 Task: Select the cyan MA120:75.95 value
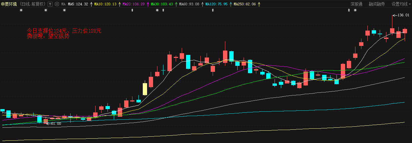tap(216, 4)
